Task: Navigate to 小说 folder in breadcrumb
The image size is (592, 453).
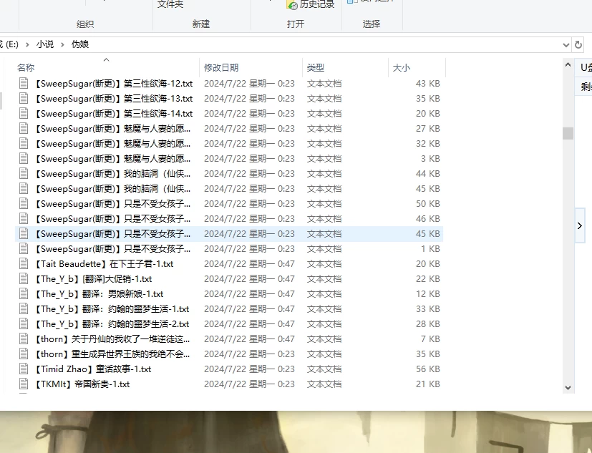Action: (x=45, y=44)
